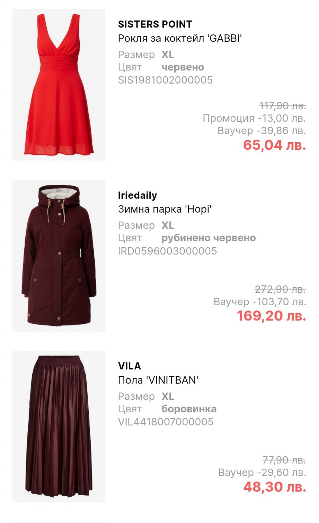
Task: Tap the Промоция -13,00 лв. discount line
Action: tap(254, 118)
